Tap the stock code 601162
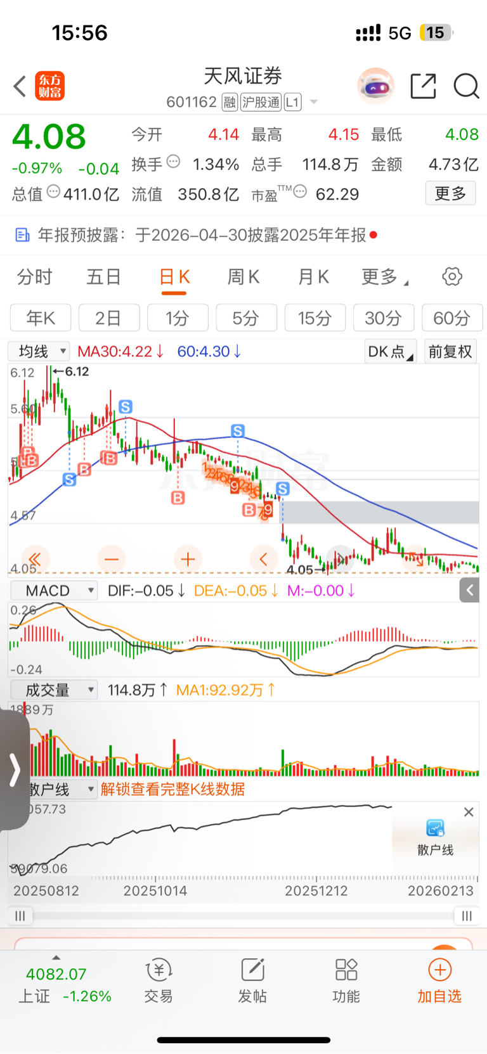This screenshot has width=487, height=1054. pos(192,102)
